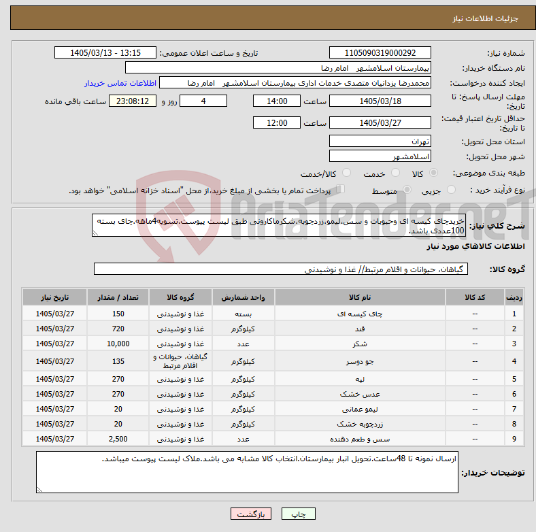The image size is (536, 532).
Task: Click the 12:00 validity time field
Action: pyautogui.click(x=277, y=122)
